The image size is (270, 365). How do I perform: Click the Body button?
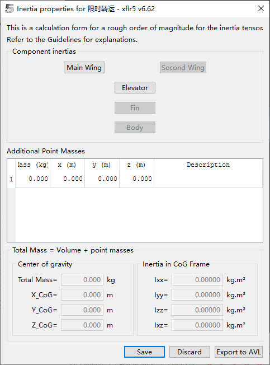click(135, 127)
